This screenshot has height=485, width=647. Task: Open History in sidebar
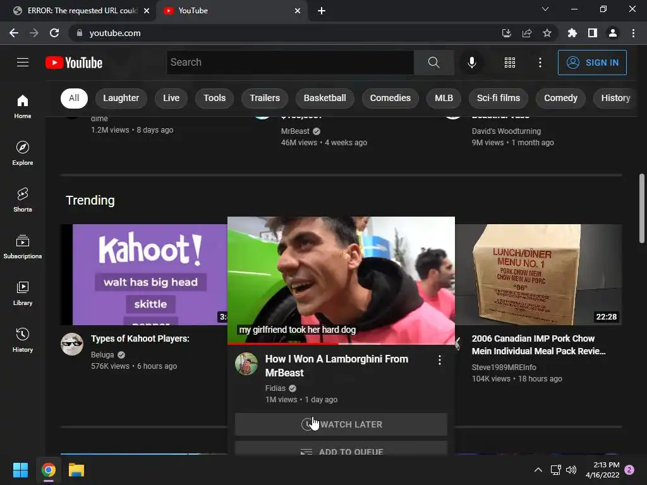pyautogui.click(x=23, y=339)
